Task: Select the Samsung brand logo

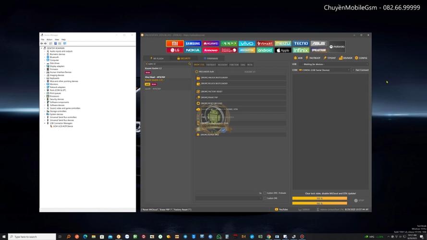Action: pos(193,44)
